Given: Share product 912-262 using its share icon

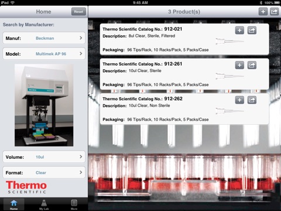Looking at the screenshot, I should pos(252,100).
